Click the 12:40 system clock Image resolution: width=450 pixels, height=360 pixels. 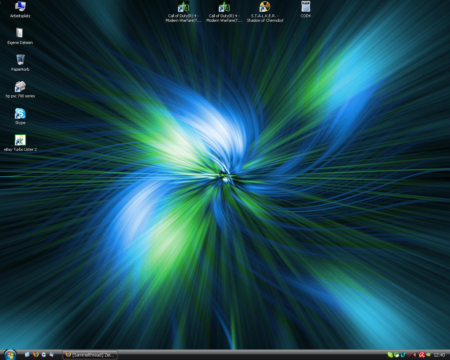[x=439, y=355]
